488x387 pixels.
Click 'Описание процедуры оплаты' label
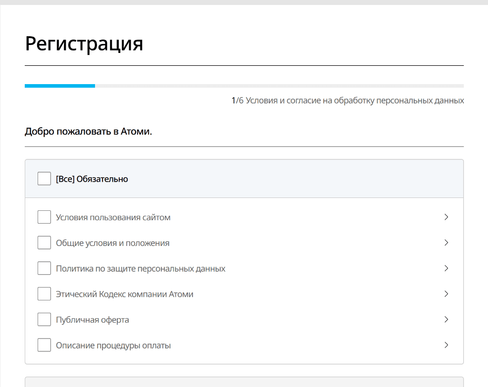click(x=113, y=345)
